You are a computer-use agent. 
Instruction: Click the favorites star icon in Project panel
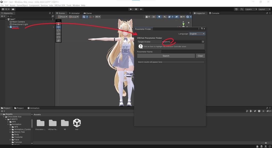tap(263, 111)
